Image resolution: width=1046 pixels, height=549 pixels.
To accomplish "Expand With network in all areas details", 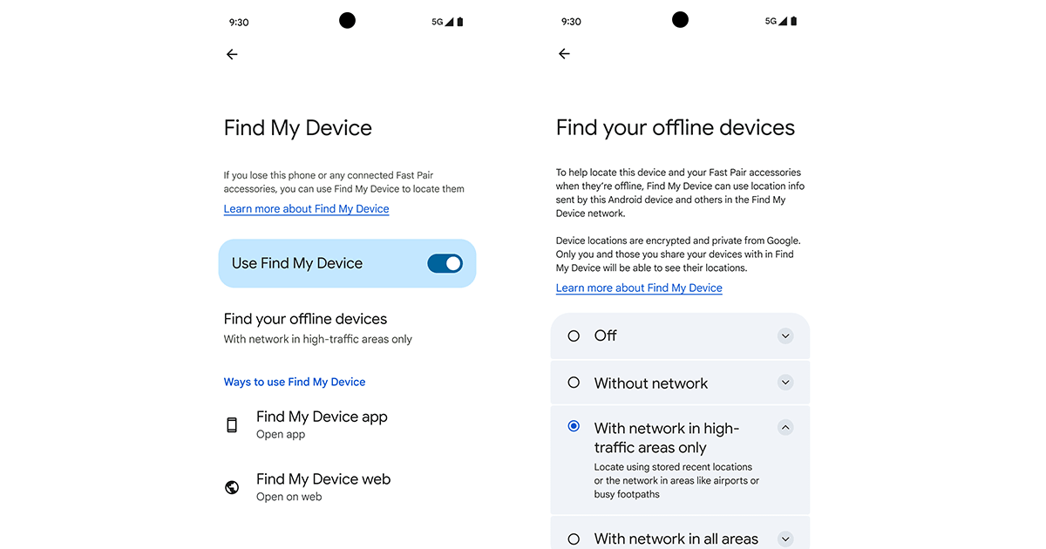I will tap(785, 539).
